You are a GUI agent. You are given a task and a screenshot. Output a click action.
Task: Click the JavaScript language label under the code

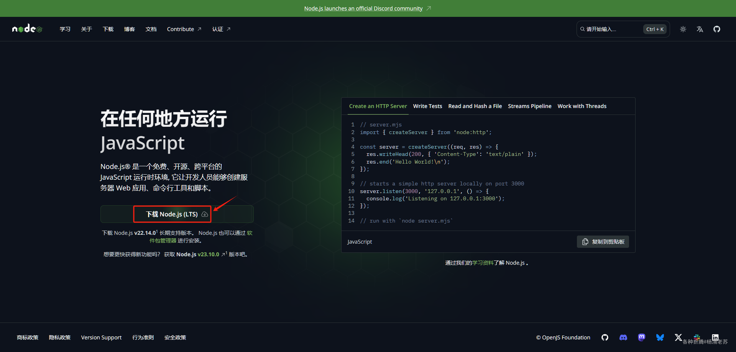[360, 242]
